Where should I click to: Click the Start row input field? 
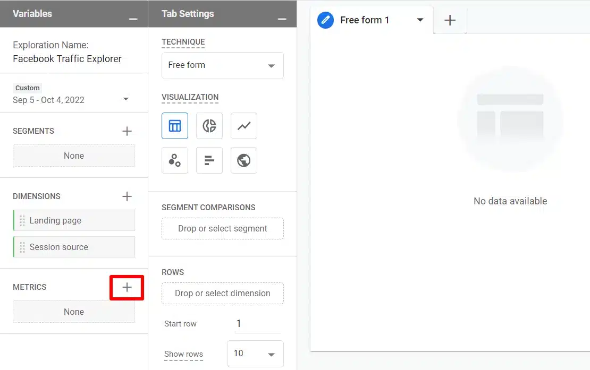tap(258, 323)
